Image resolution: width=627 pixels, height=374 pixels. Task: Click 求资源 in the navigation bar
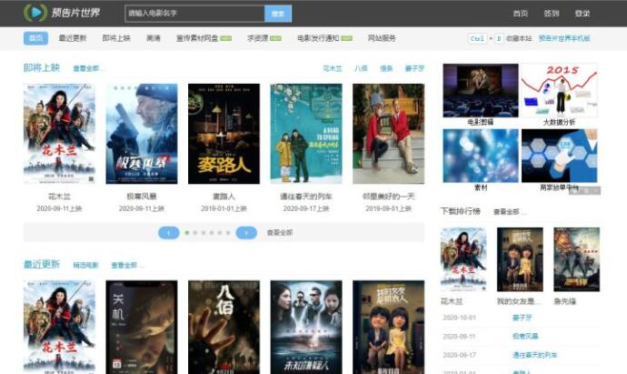(257, 38)
